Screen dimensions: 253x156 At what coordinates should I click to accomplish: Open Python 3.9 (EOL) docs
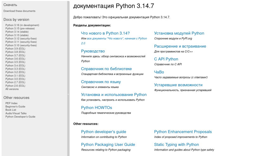click(x=15, y=49)
